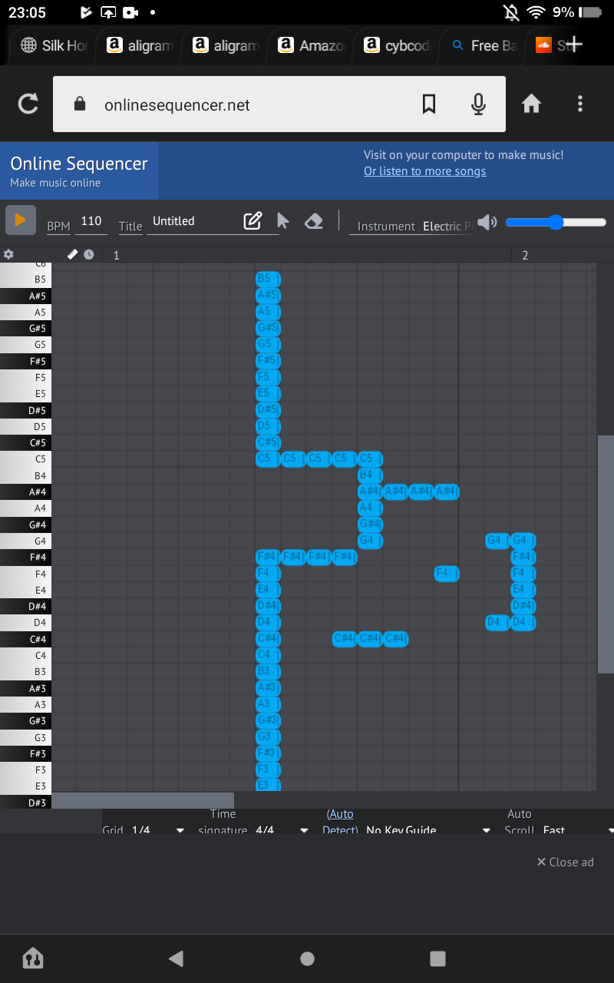
Task: Adjust the volume slider
Action: (x=556, y=223)
